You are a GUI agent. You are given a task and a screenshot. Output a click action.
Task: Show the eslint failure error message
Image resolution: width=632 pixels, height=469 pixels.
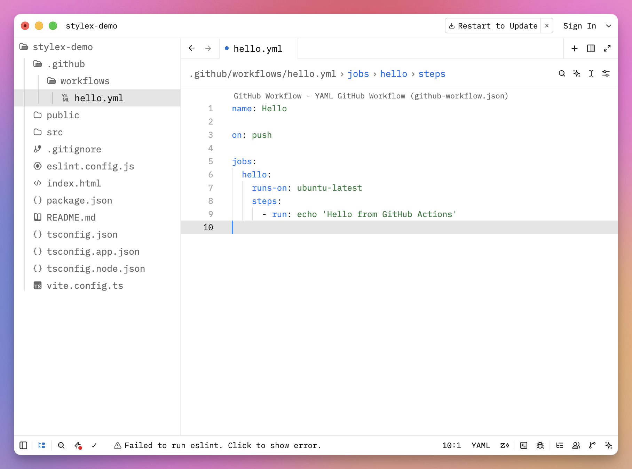217,445
